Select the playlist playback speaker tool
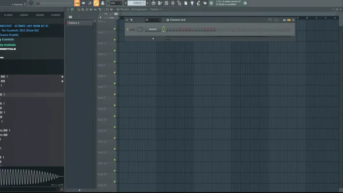 point(111,9)
